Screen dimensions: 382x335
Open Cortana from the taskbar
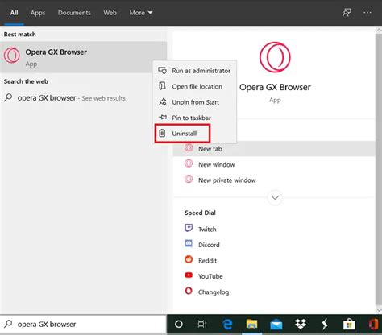(x=179, y=325)
